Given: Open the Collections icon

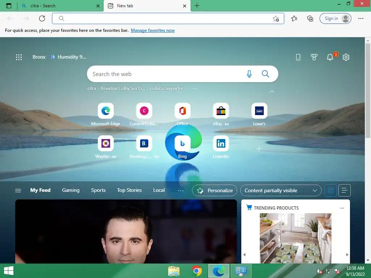Looking at the screenshot, I should pos(310,18).
